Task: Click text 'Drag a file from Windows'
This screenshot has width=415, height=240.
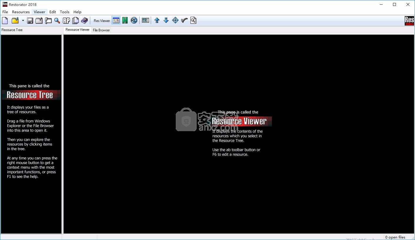Action: (29, 121)
